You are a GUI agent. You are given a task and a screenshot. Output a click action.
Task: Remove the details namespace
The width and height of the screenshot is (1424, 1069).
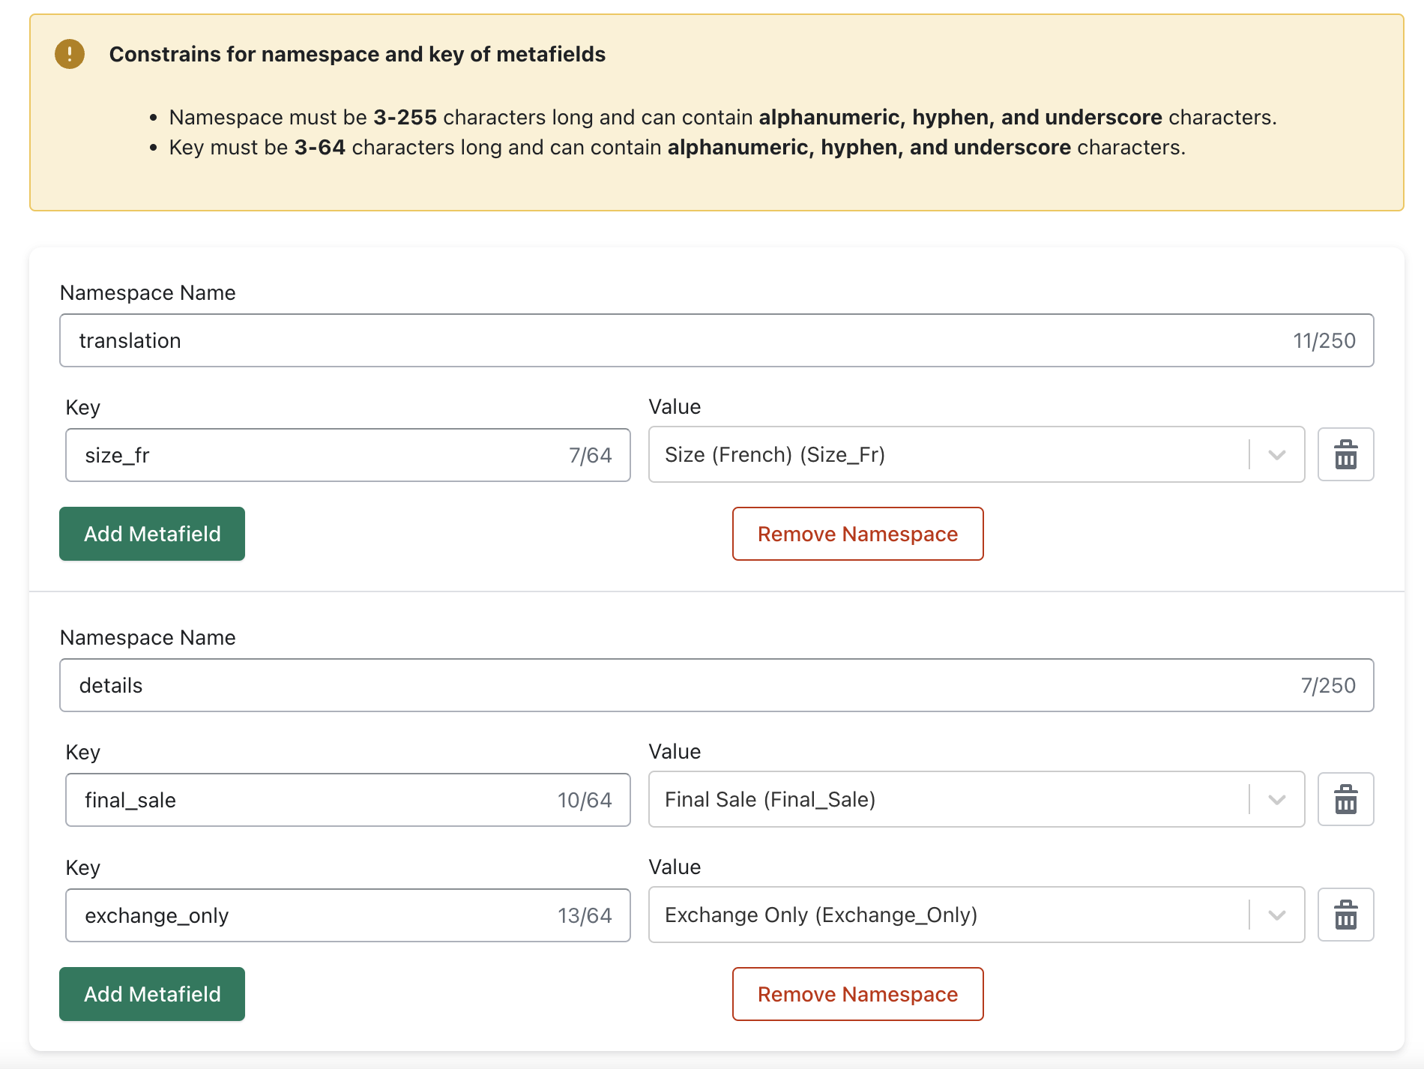pyautogui.click(x=857, y=994)
